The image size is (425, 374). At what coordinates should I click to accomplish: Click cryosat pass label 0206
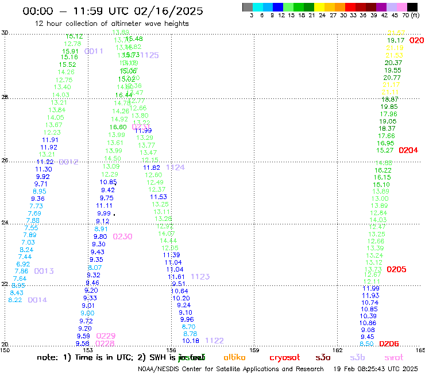389,344
